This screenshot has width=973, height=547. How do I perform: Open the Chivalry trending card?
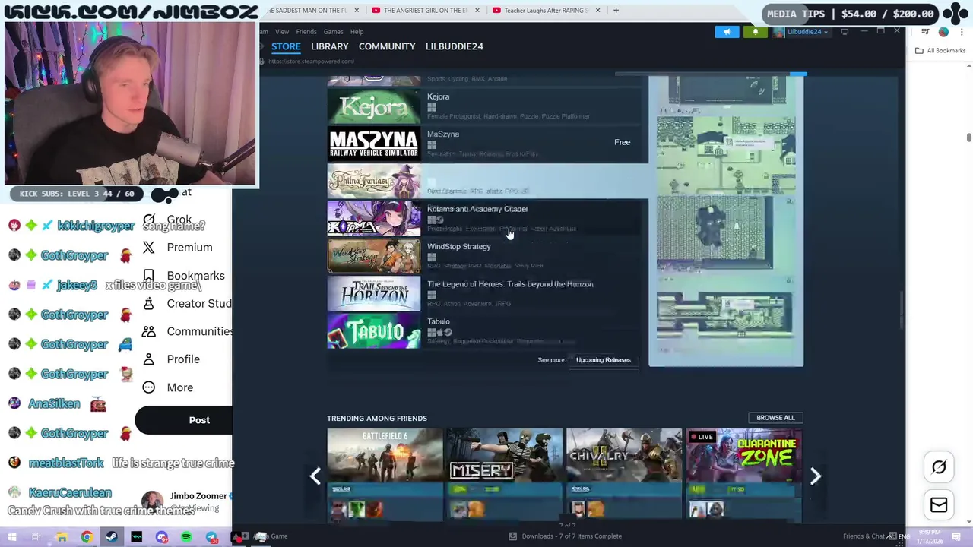624,476
